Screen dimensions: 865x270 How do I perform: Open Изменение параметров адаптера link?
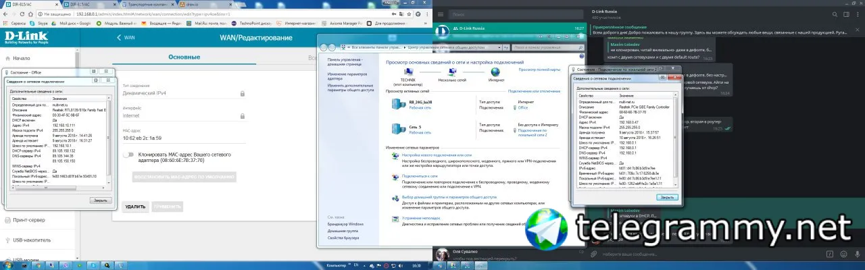pyautogui.click(x=347, y=76)
